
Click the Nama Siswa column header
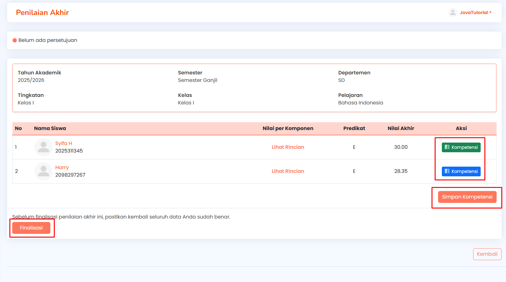point(50,128)
